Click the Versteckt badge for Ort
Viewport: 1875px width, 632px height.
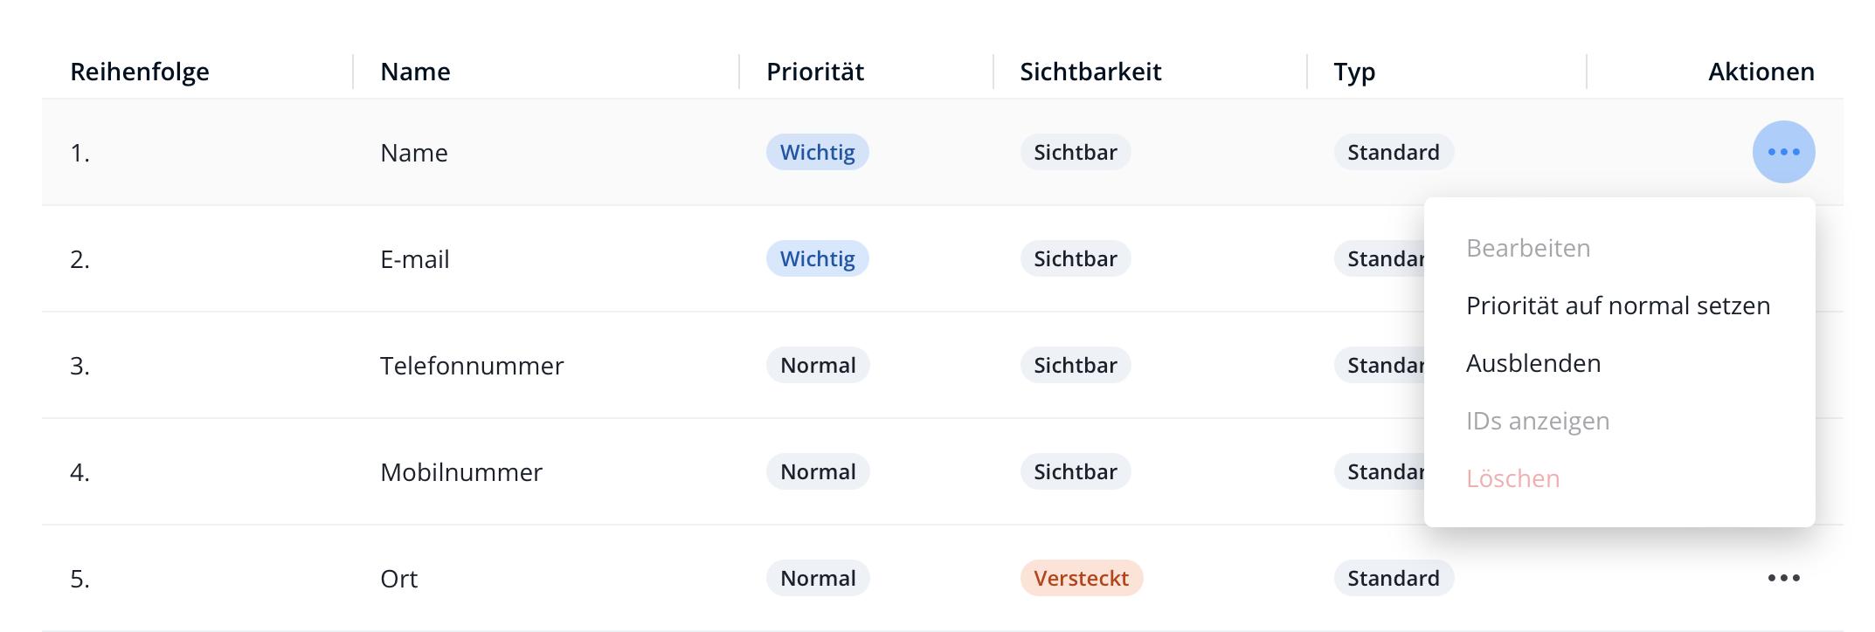pos(1081,578)
